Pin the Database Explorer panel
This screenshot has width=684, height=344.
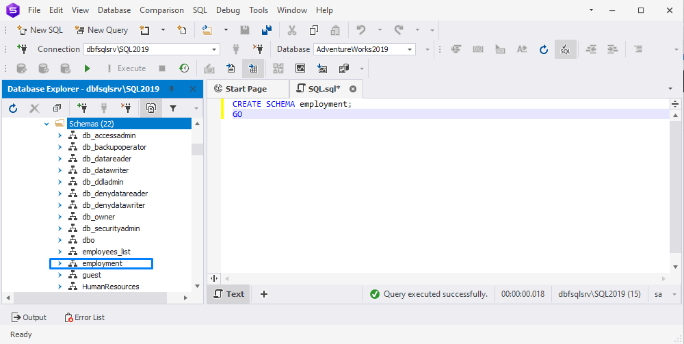pos(172,89)
